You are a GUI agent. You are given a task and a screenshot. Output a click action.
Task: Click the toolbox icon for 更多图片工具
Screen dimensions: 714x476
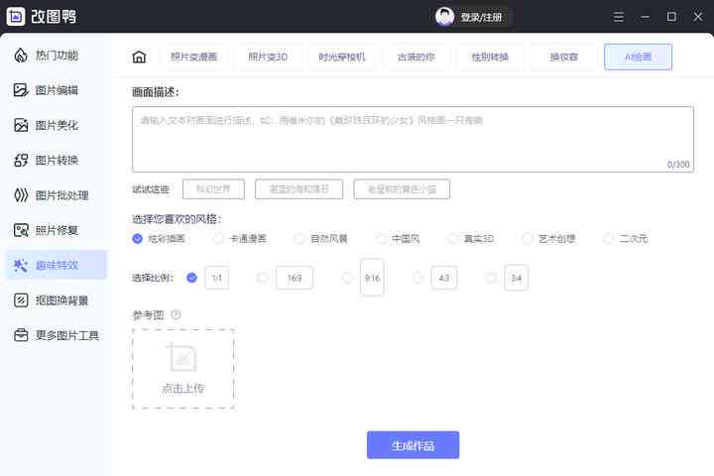(21, 335)
